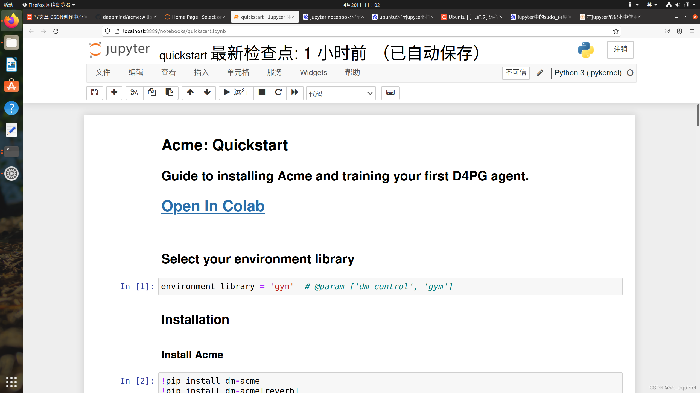Open the 单元格 menu
The image size is (700, 393).
[x=238, y=73]
